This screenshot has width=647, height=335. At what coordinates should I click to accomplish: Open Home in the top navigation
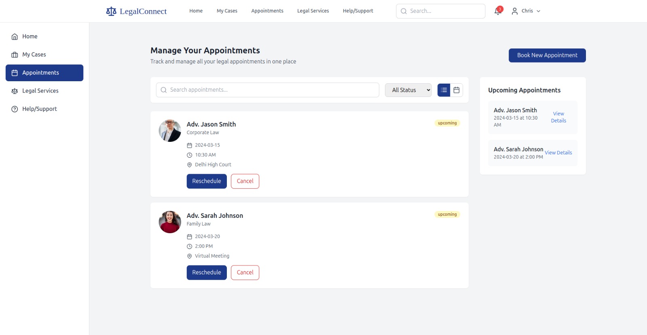[196, 11]
